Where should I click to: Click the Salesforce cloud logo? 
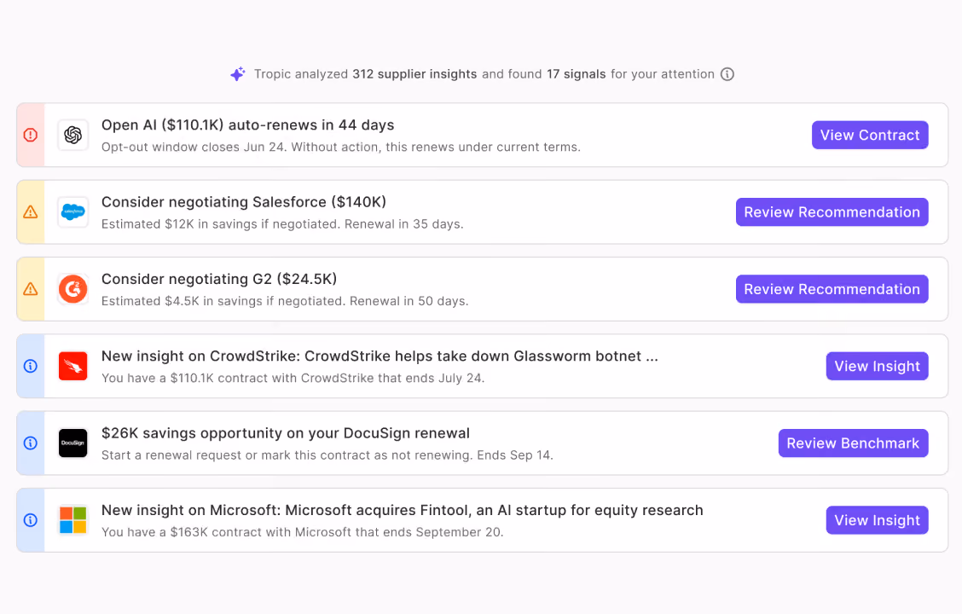[73, 212]
